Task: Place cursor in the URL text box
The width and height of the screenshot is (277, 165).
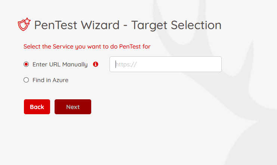Action: coord(166,64)
